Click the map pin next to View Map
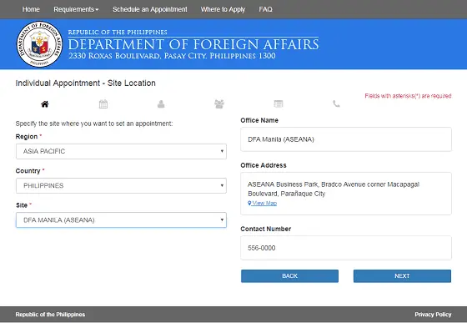467x323 pixels. tap(249, 203)
